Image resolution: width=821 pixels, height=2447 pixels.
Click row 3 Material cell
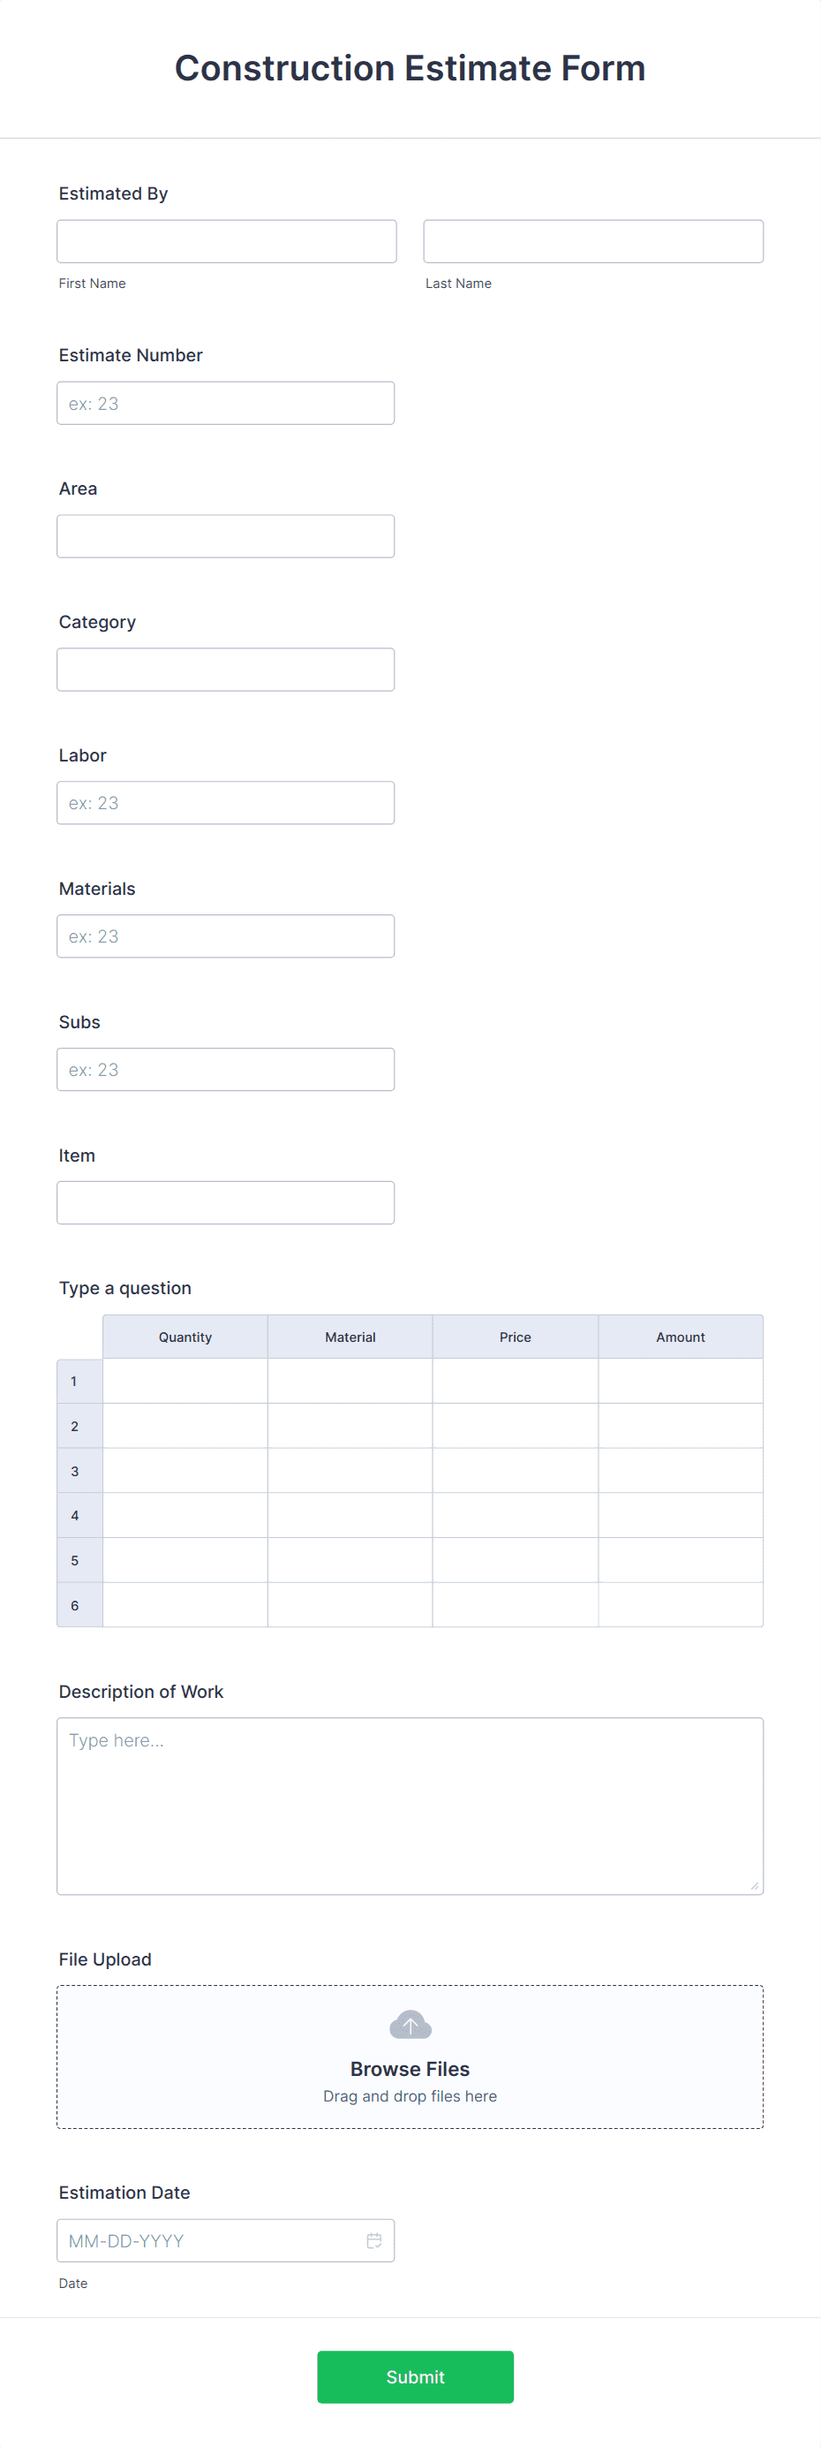click(350, 1470)
